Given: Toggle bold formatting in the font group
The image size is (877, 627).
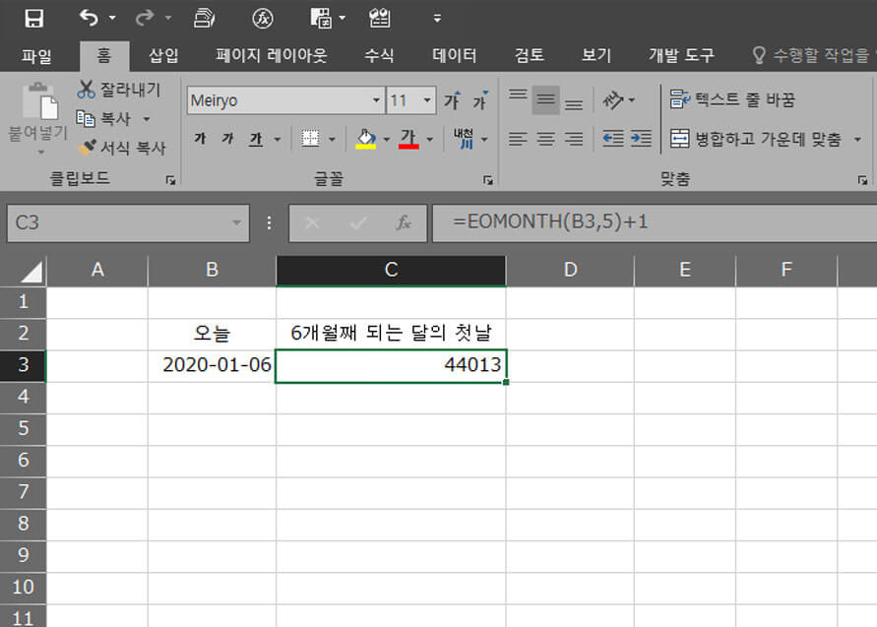Looking at the screenshot, I should pyautogui.click(x=200, y=139).
